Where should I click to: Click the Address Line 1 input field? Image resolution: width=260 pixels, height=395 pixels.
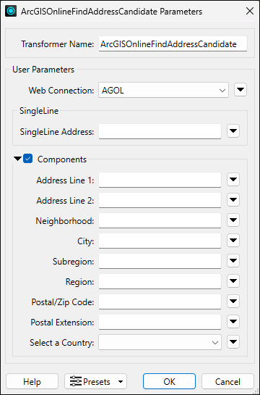pos(160,180)
